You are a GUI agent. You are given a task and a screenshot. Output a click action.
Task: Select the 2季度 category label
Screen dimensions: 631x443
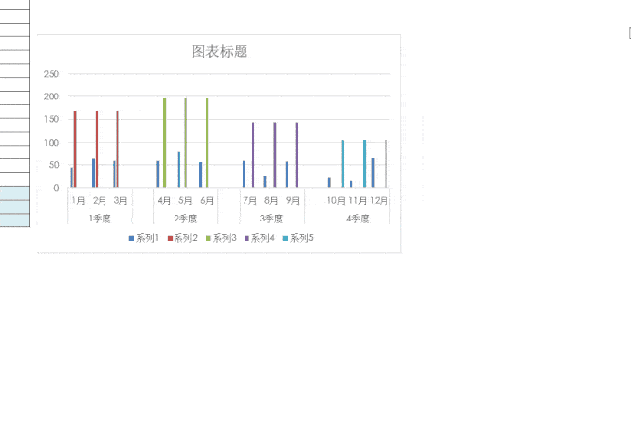185,219
